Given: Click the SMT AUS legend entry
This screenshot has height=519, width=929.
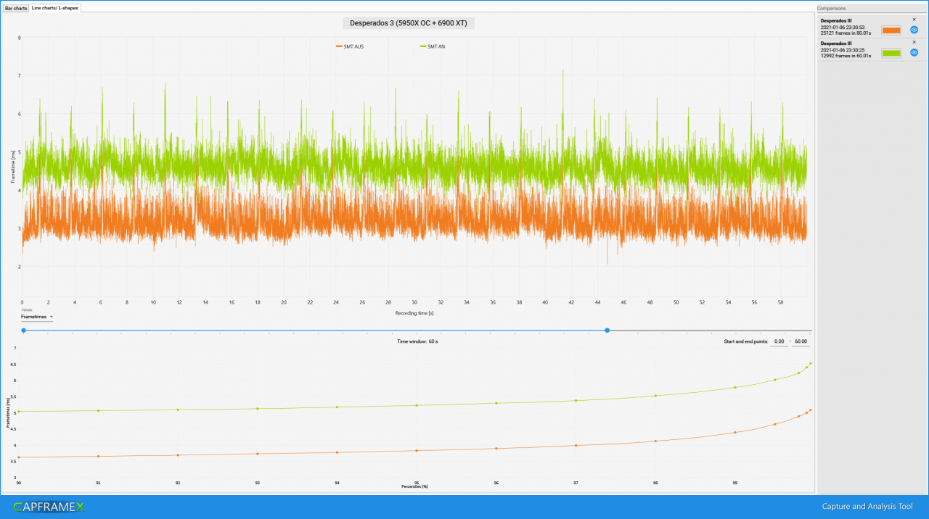Looking at the screenshot, I should 350,46.
